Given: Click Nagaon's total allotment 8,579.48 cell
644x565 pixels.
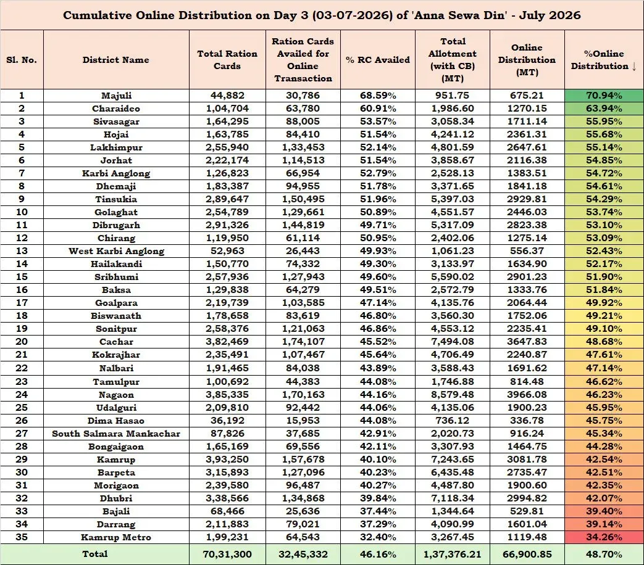Looking at the screenshot, I should tap(452, 395).
